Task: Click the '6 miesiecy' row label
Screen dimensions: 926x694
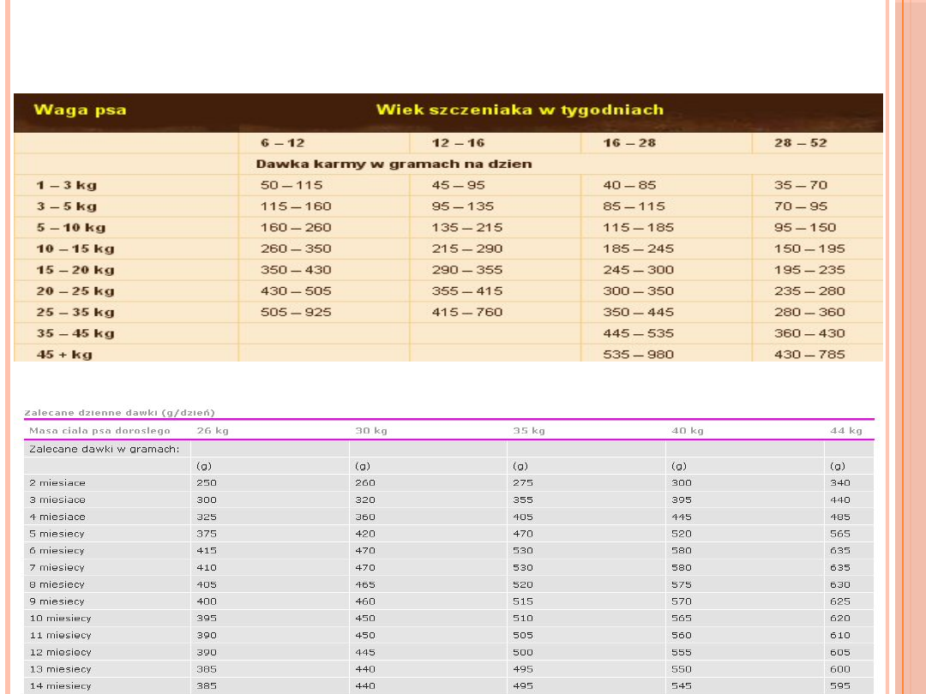Action: [x=57, y=550]
